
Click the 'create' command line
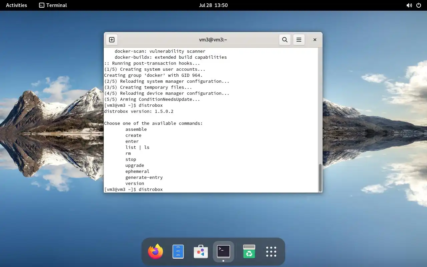133,136
